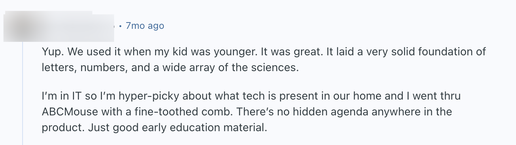
Task: Click the '7mo ago' timestamp link
Action: click(144, 26)
